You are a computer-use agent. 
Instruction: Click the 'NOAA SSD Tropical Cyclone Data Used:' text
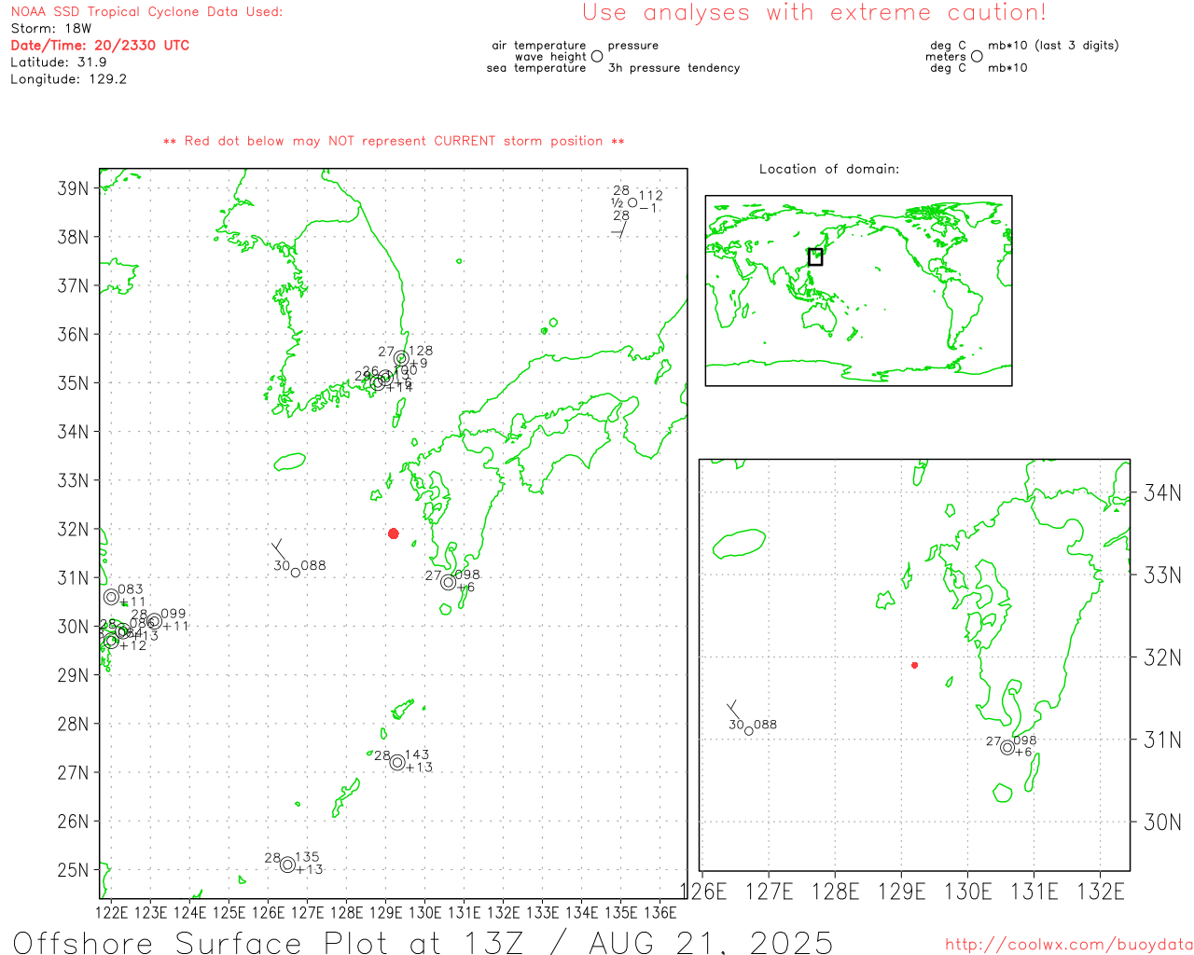tap(146, 11)
